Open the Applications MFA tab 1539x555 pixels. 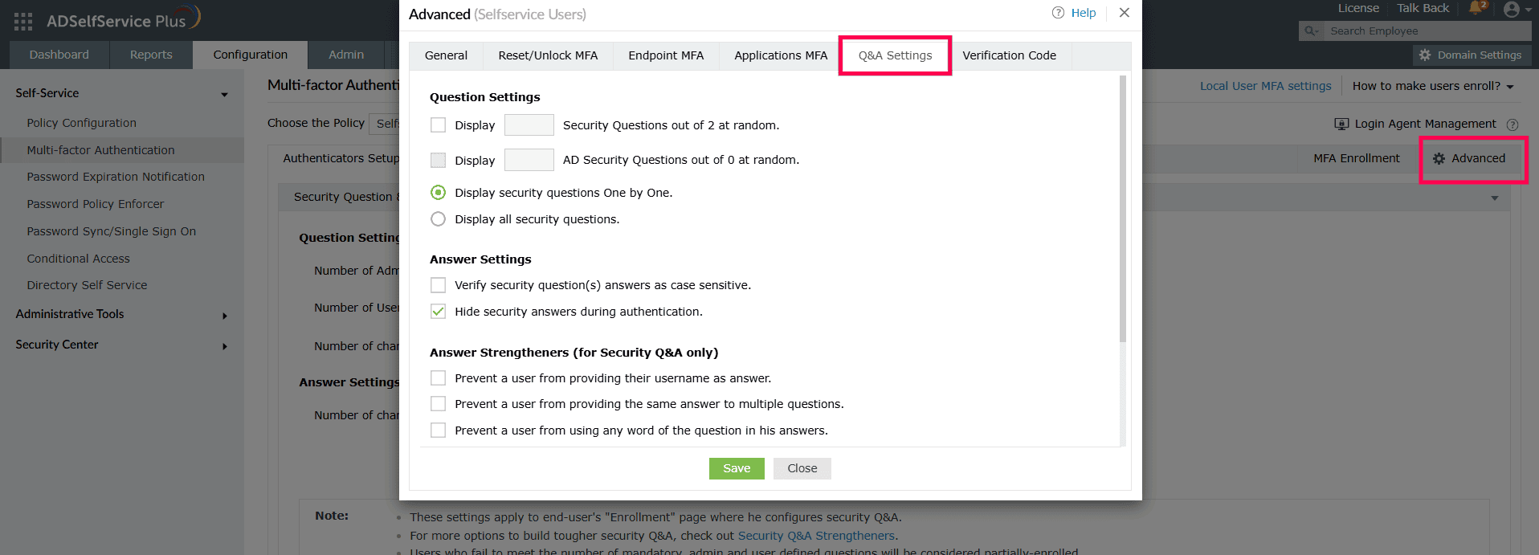click(780, 55)
